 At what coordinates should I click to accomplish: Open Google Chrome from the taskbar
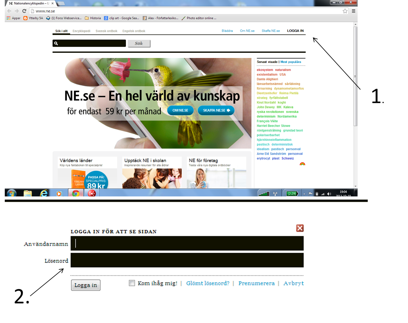76,193
